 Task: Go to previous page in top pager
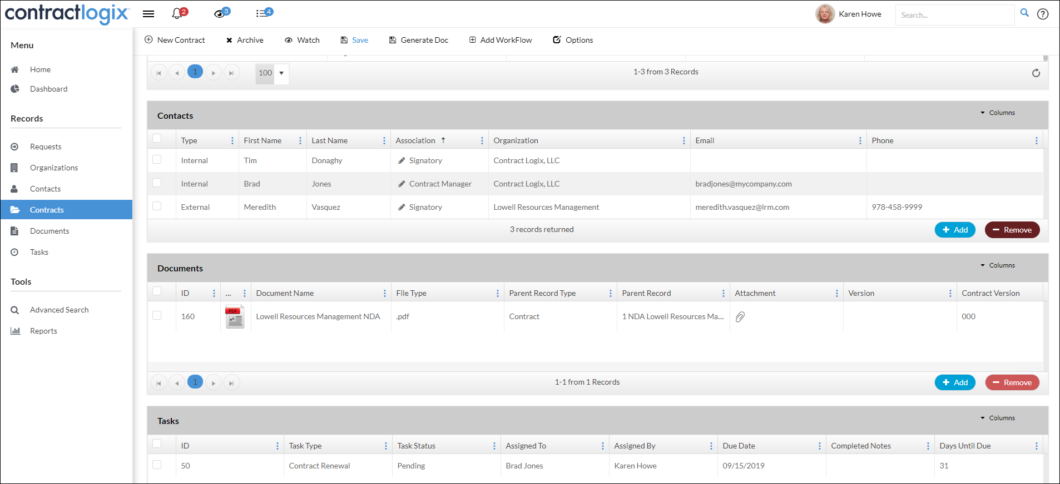(x=177, y=73)
